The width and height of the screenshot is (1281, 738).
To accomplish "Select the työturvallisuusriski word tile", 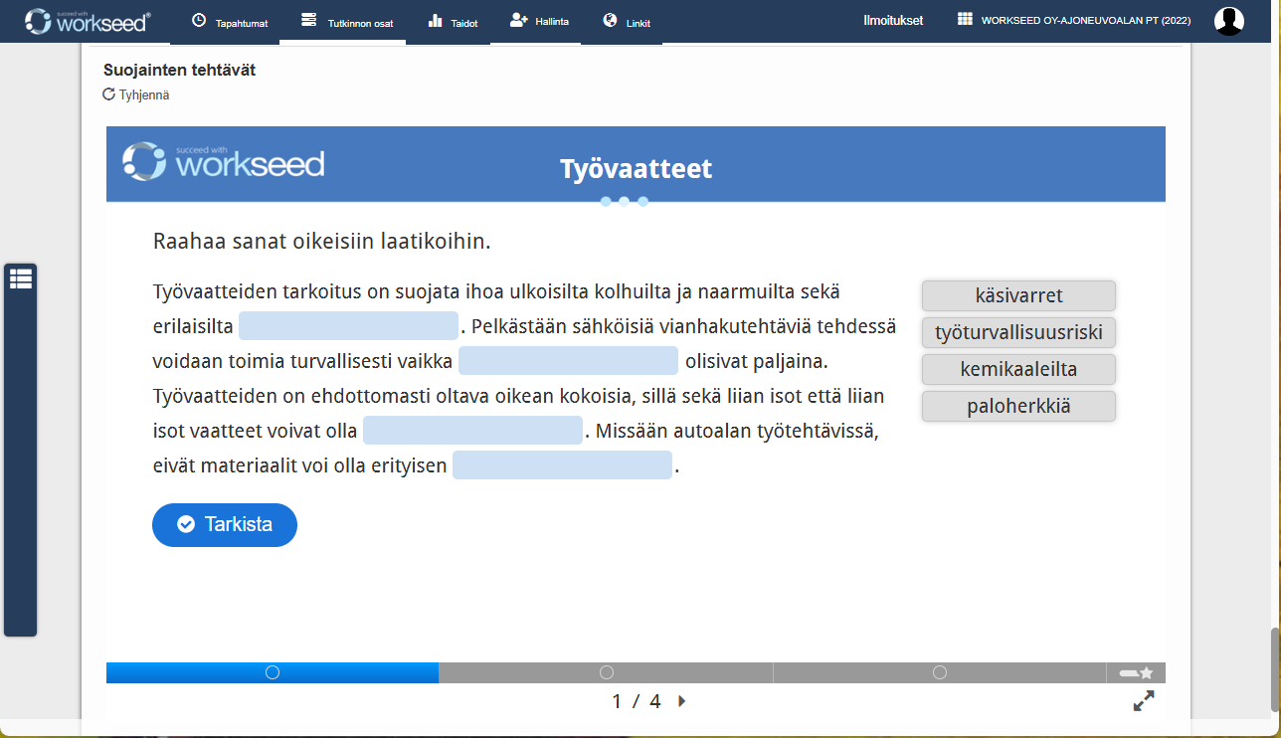I will click(x=1018, y=332).
